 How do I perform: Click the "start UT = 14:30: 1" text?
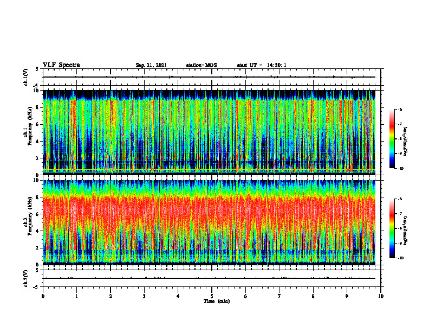tap(262, 65)
